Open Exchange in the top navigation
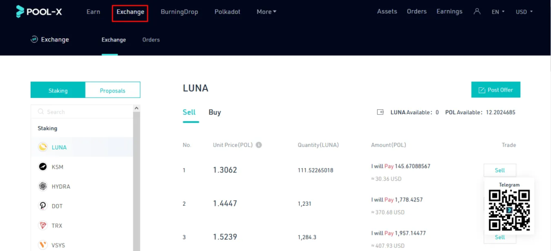 coord(130,12)
